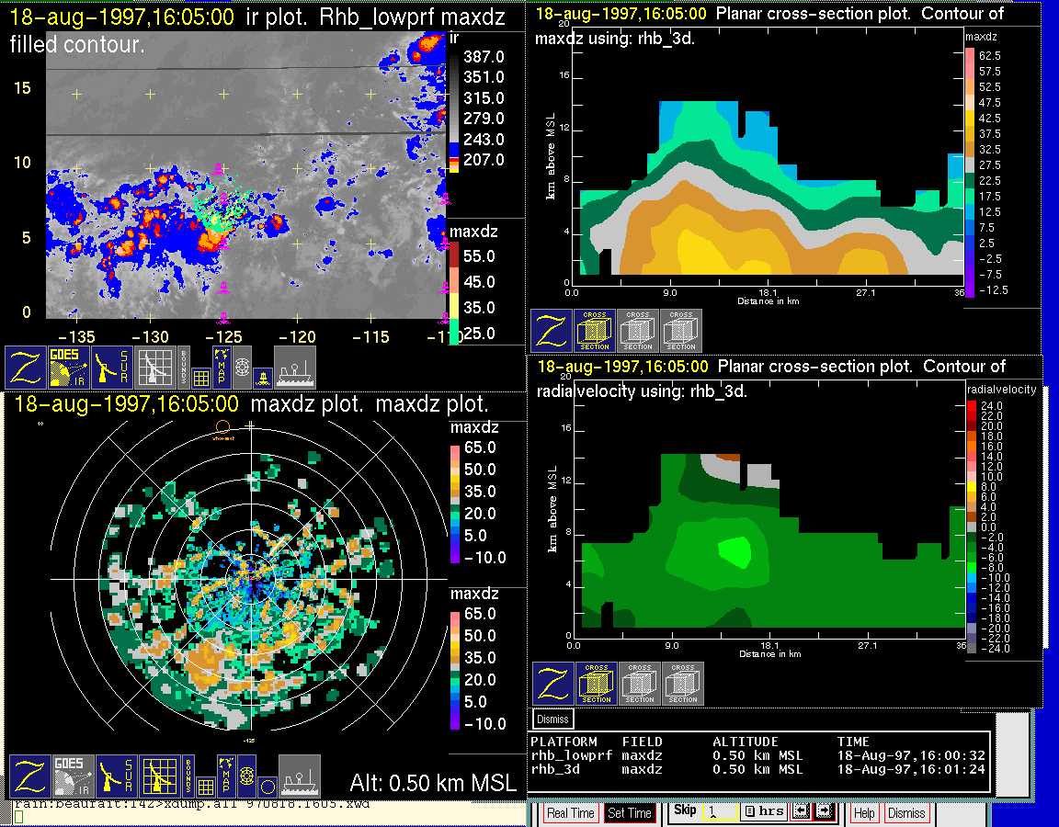Open the hrs time units dropdown

click(x=763, y=812)
